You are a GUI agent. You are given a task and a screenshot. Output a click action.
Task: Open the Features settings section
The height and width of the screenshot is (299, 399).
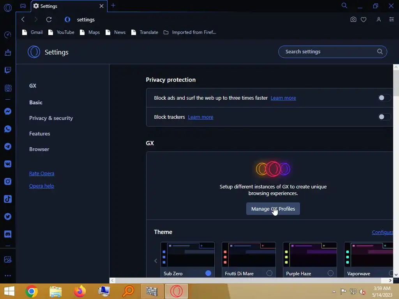click(39, 134)
